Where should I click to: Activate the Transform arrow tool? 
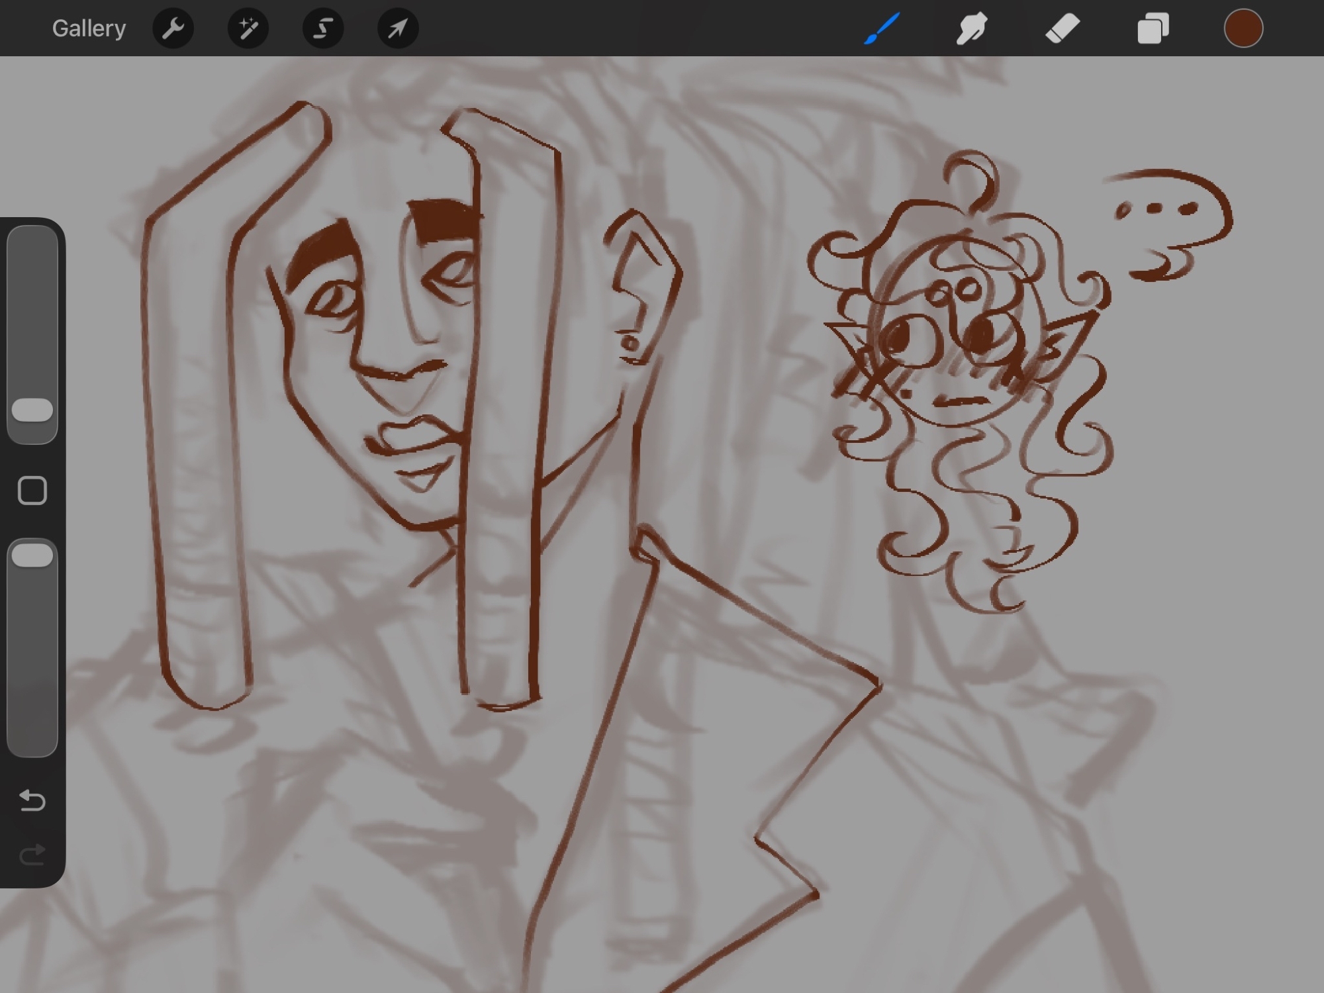tap(398, 28)
